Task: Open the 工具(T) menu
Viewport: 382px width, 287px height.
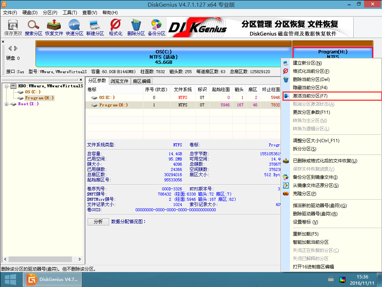Action: click(70, 13)
